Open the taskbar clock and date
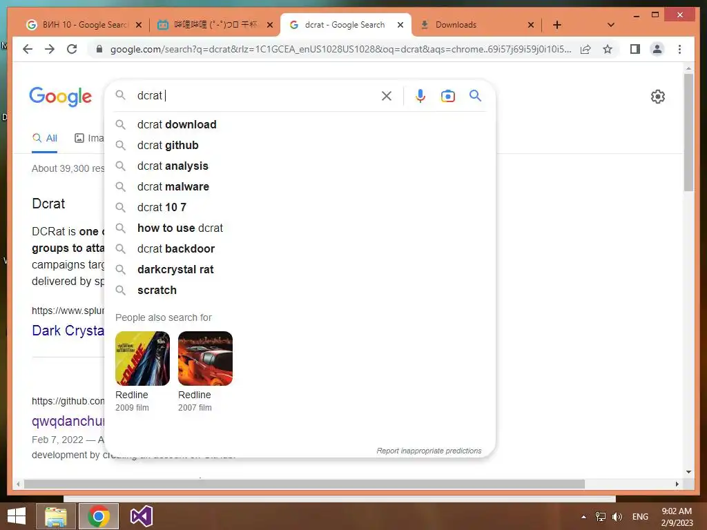The height and width of the screenshot is (530, 707). pyautogui.click(x=677, y=517)
